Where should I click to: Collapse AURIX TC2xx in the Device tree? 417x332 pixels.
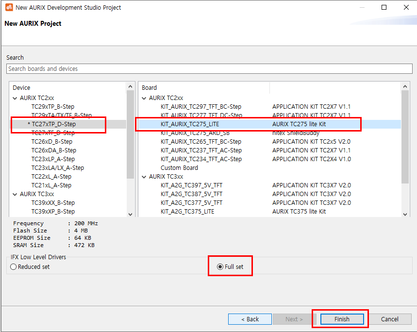[15, 98]
